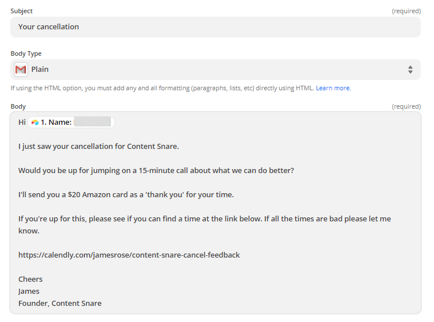Click the "Body" field label
Viewport: 434px width, 322px height.
tap(18, 107)
